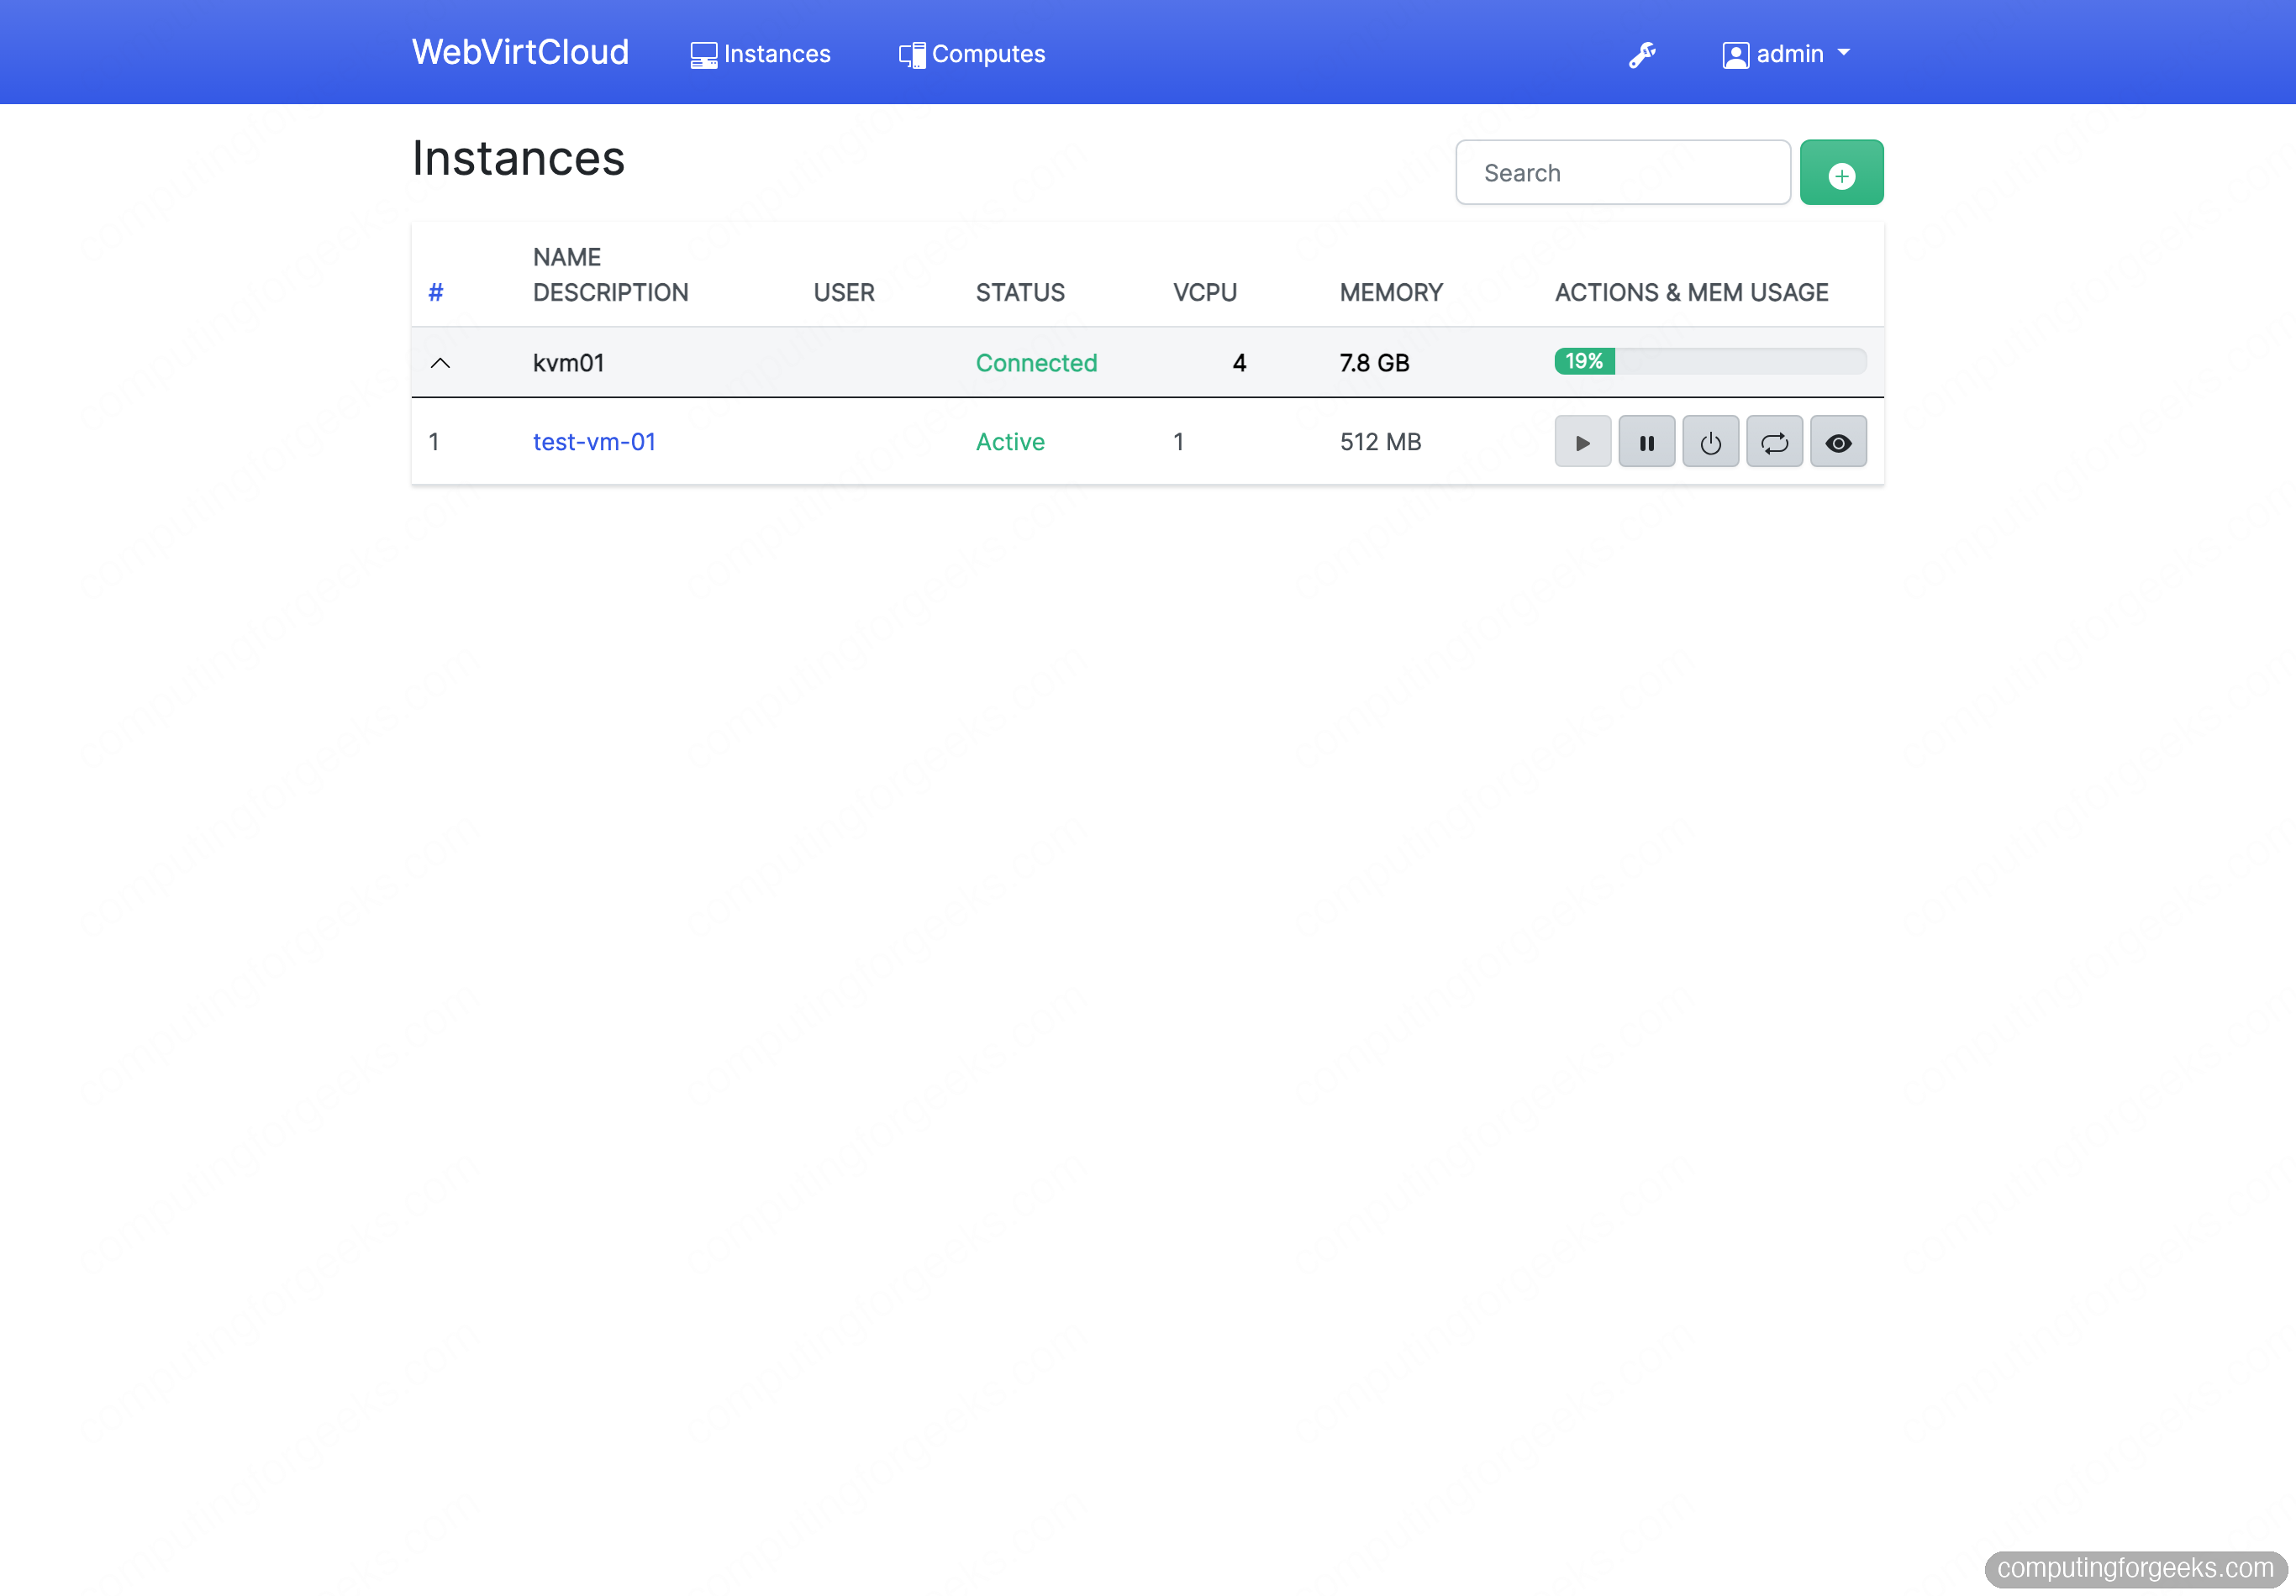Click the WebVirtCloud brand link
The width and height of the screenshot is (2296, 1596).
(520, 52)
